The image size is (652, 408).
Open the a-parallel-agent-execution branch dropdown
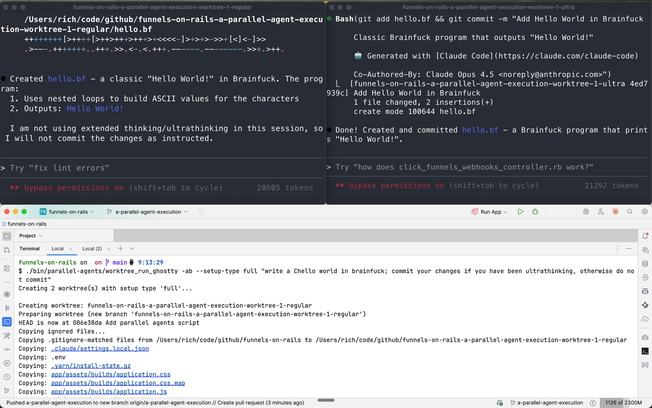[x=148, y=212]
